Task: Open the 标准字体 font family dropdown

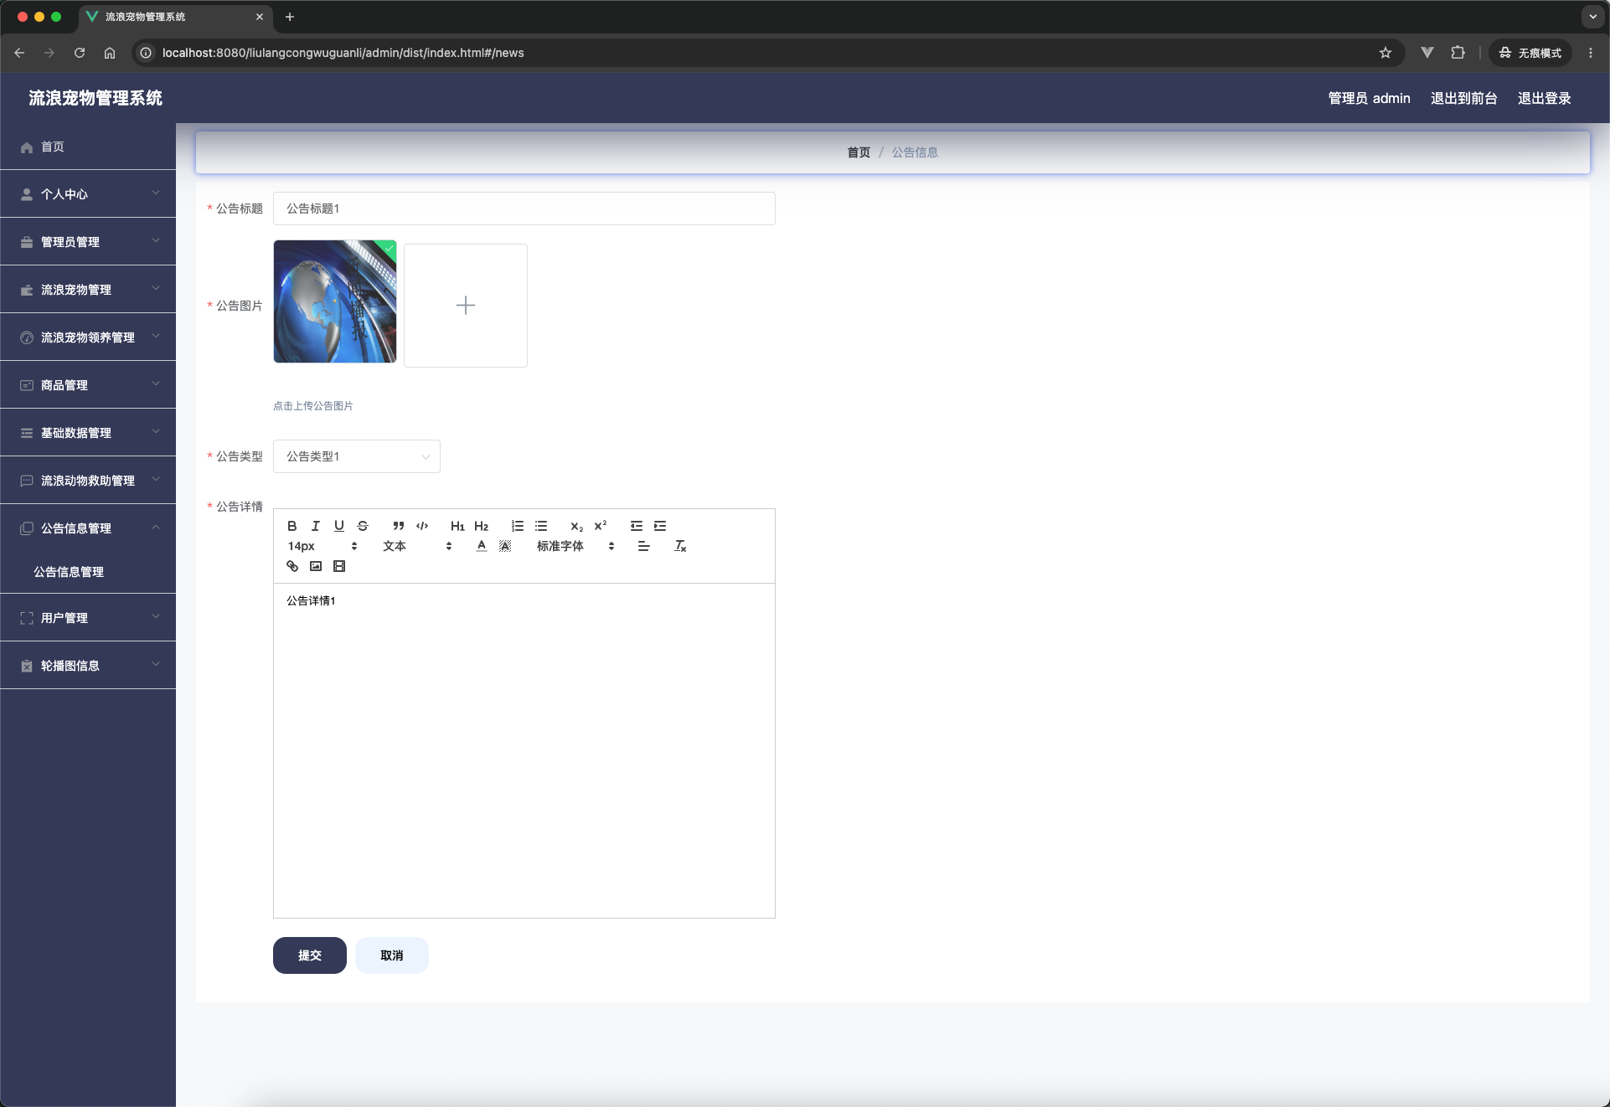Action: coord(575,546)
